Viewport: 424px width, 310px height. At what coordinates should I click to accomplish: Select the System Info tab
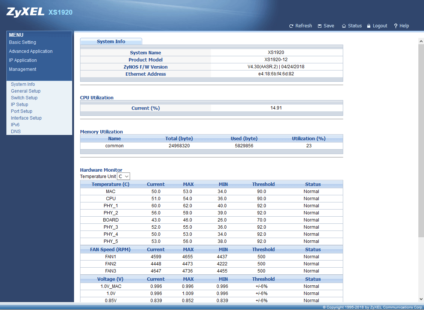[111, 41]
